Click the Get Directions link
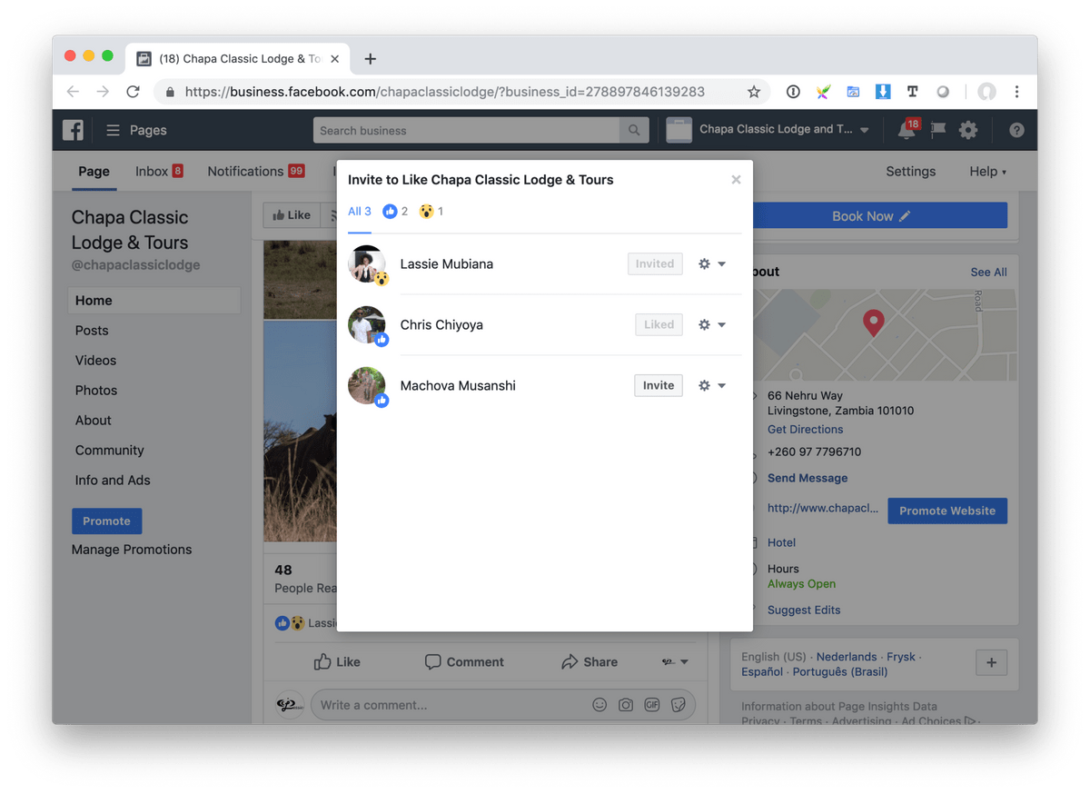 805,430
